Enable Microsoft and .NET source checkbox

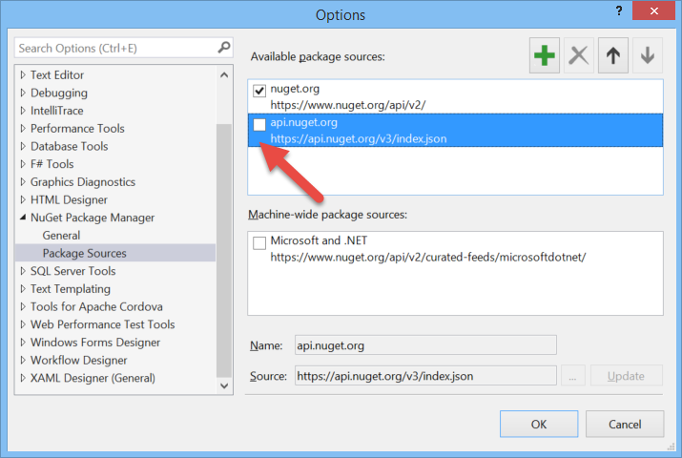tap(259, 242)
